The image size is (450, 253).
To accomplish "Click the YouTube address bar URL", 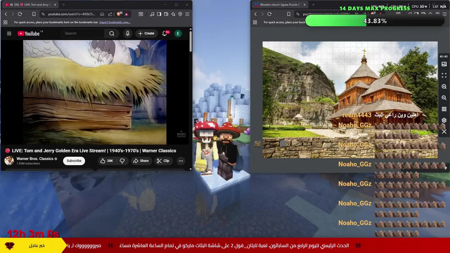I will pyautogui.click(x=71, y=14).
